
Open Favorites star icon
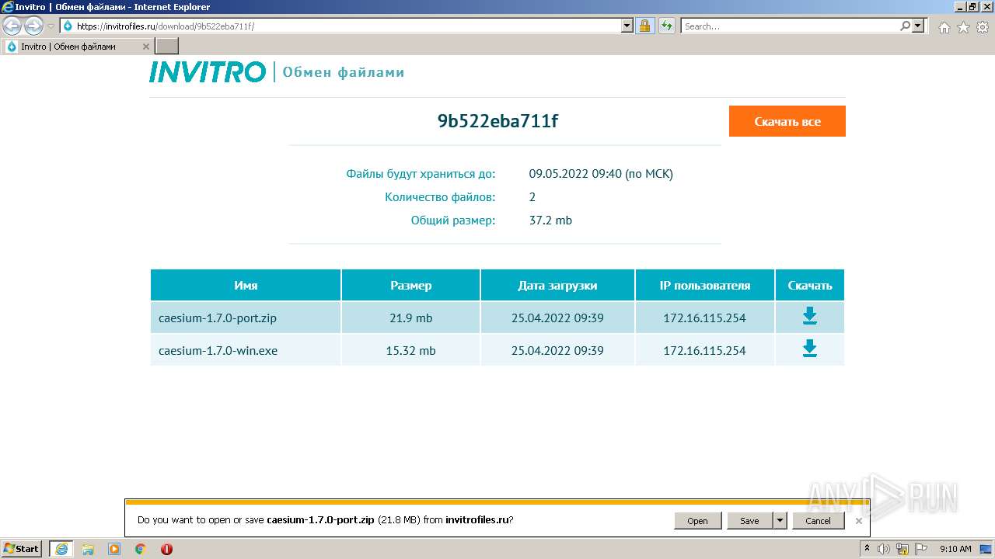[x=963, y=27]
